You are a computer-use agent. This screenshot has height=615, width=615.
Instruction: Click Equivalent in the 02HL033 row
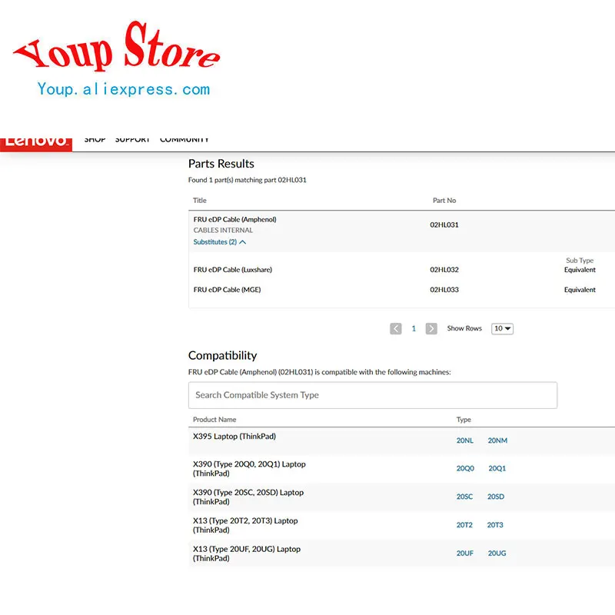click(580, 290)
